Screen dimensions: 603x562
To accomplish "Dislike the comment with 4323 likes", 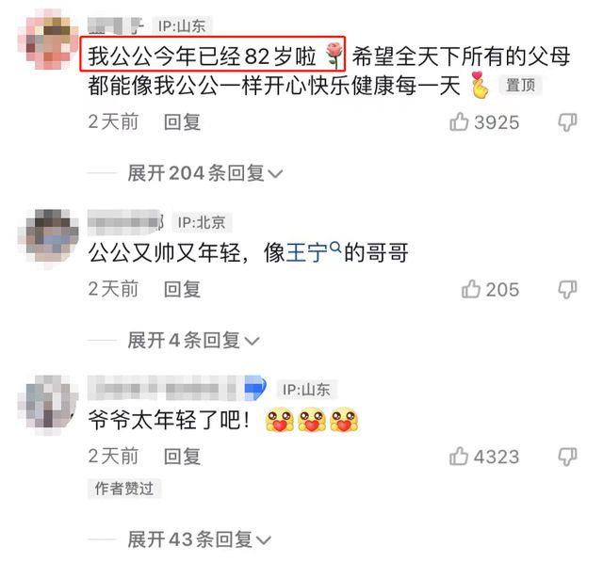I will tap(567, 457).
